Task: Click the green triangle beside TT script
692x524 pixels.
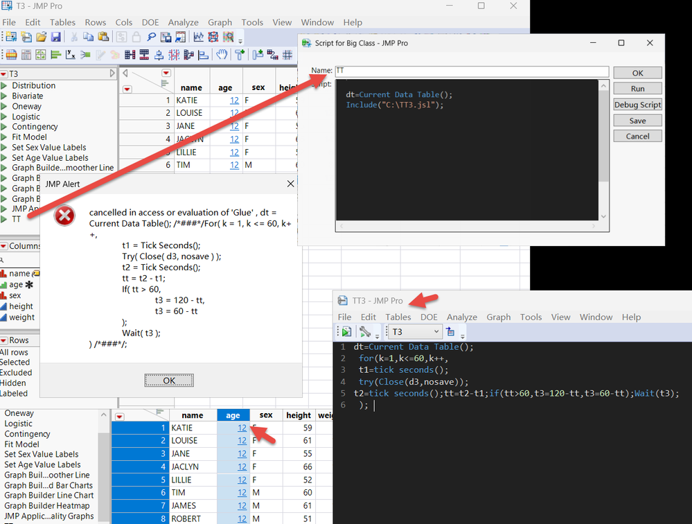Action: tap(4, 219)
